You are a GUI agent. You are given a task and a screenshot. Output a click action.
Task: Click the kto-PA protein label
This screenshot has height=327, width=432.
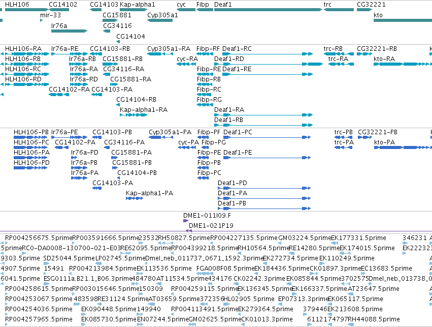tap(385, 142)
